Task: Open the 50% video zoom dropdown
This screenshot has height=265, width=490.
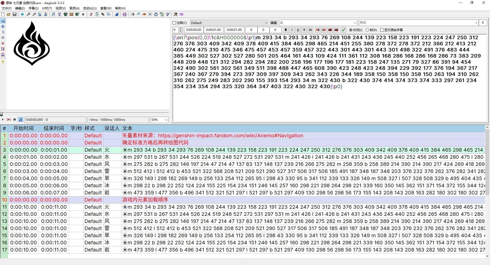Action: (x=159, y=120)
